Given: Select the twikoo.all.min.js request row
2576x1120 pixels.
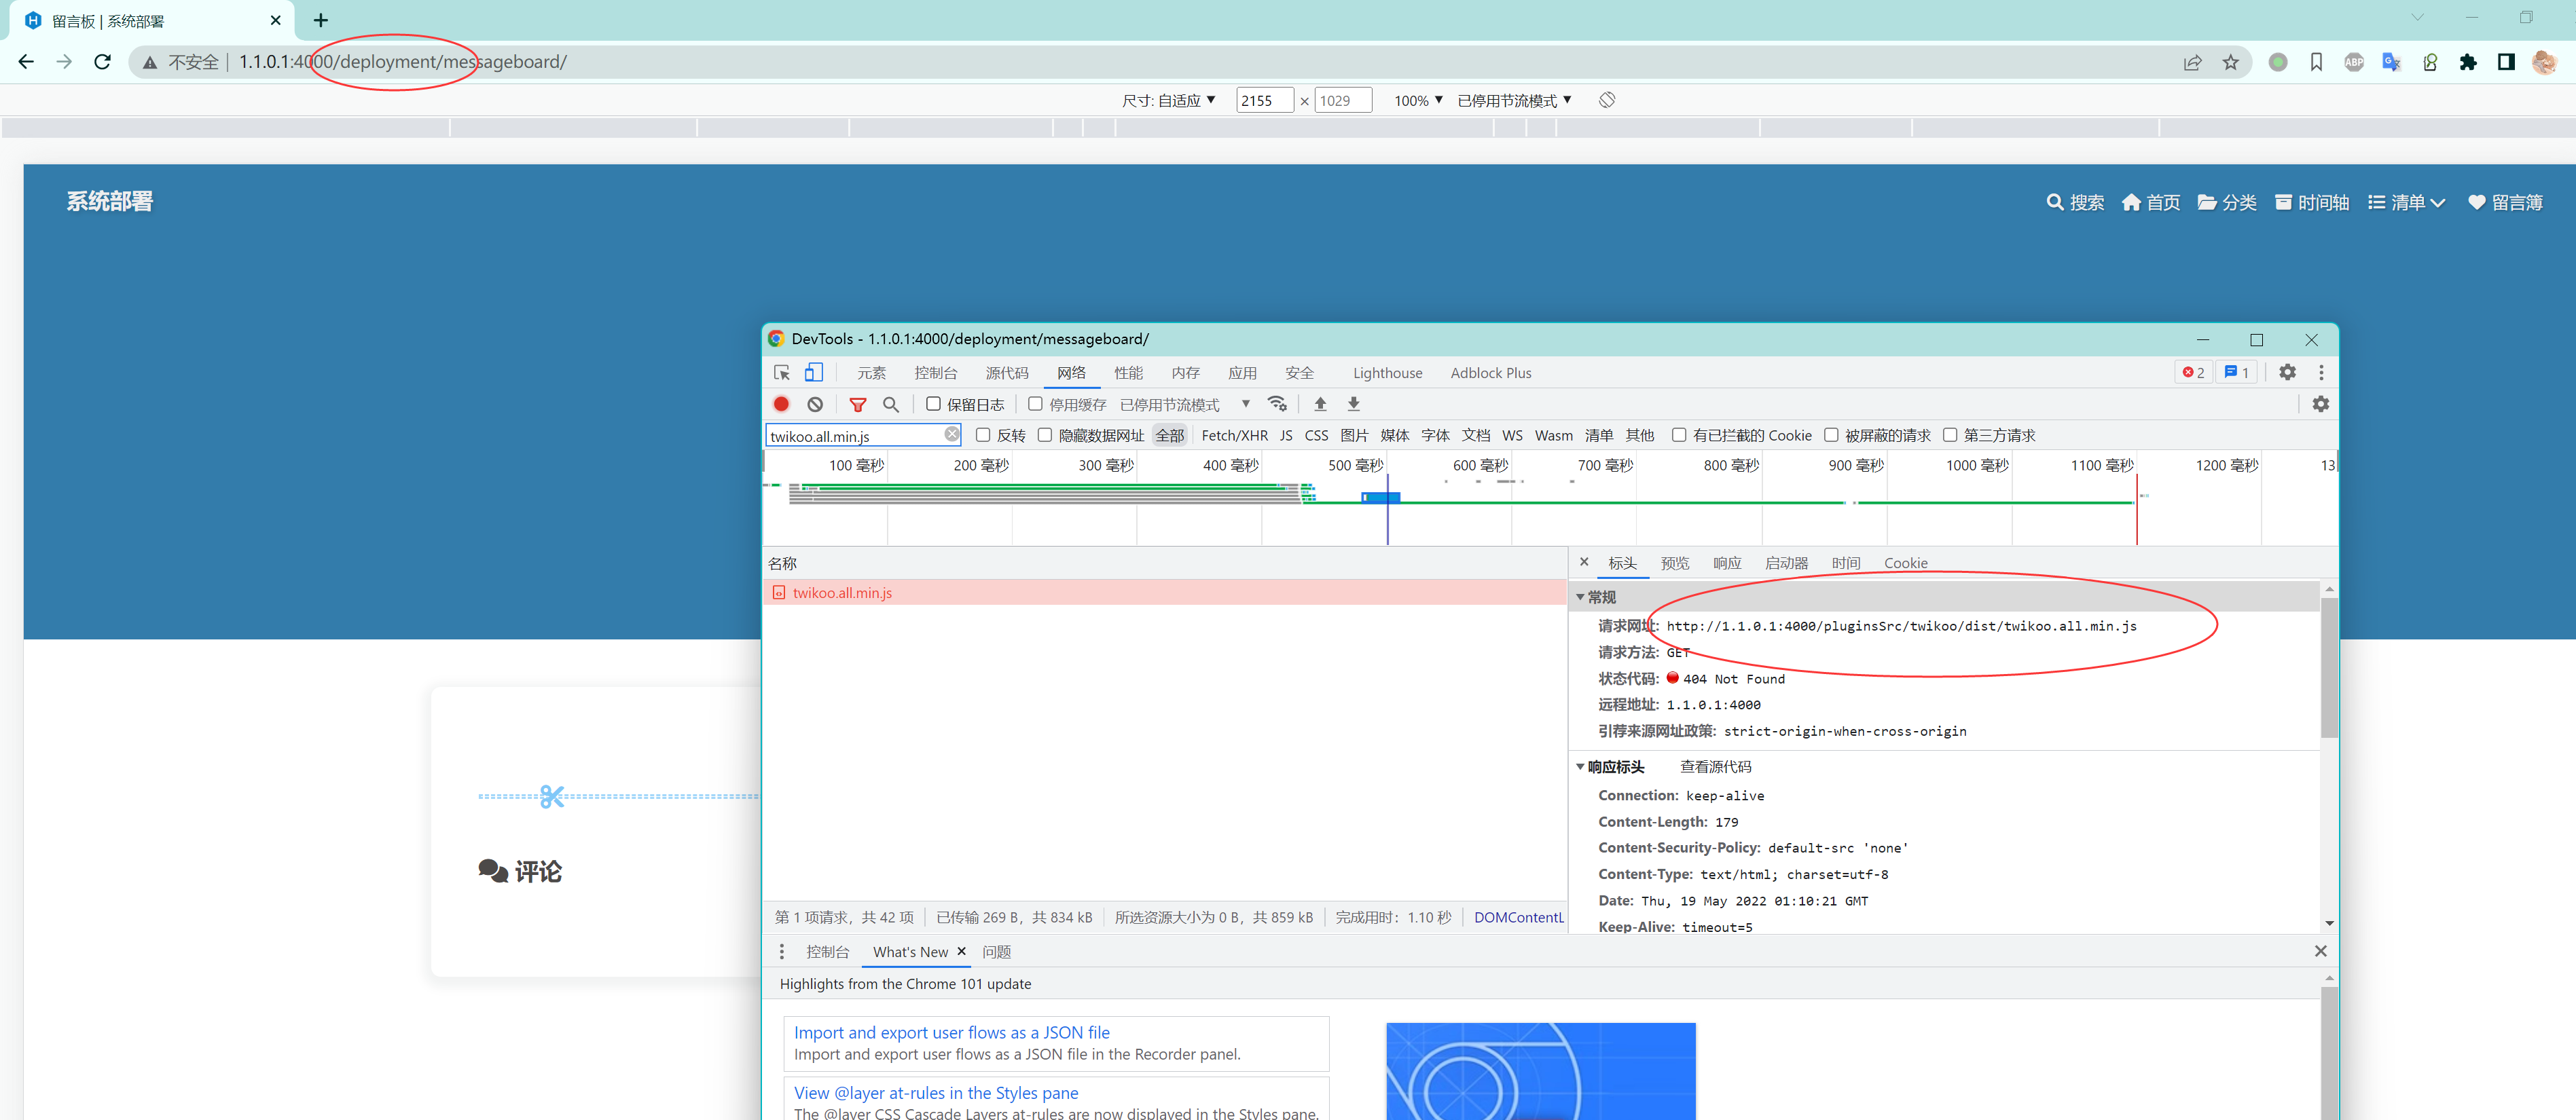Looking at the screenshot, I should click(x=840, y=593).
